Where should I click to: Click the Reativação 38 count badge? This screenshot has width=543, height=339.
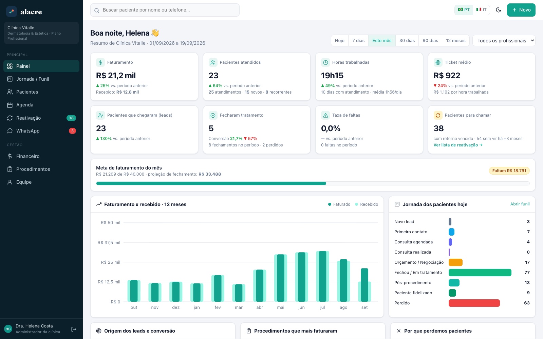click(71, 118)
